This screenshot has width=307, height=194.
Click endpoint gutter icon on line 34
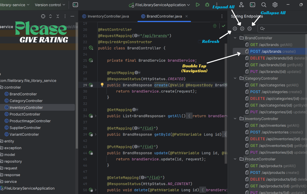pyautogui.click(x=91, y=116)
